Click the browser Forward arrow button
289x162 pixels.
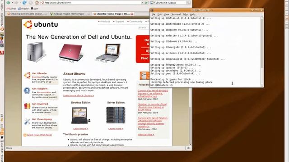pos(16,3)
